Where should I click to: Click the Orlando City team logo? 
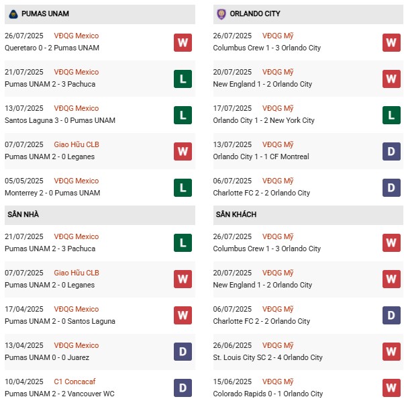221,13
